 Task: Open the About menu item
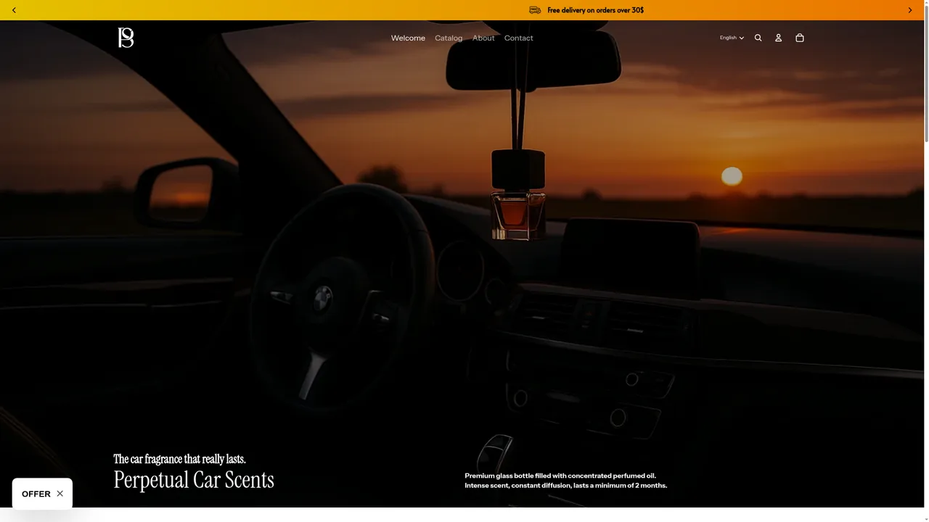pyautogui.click(x=483, y=38)
